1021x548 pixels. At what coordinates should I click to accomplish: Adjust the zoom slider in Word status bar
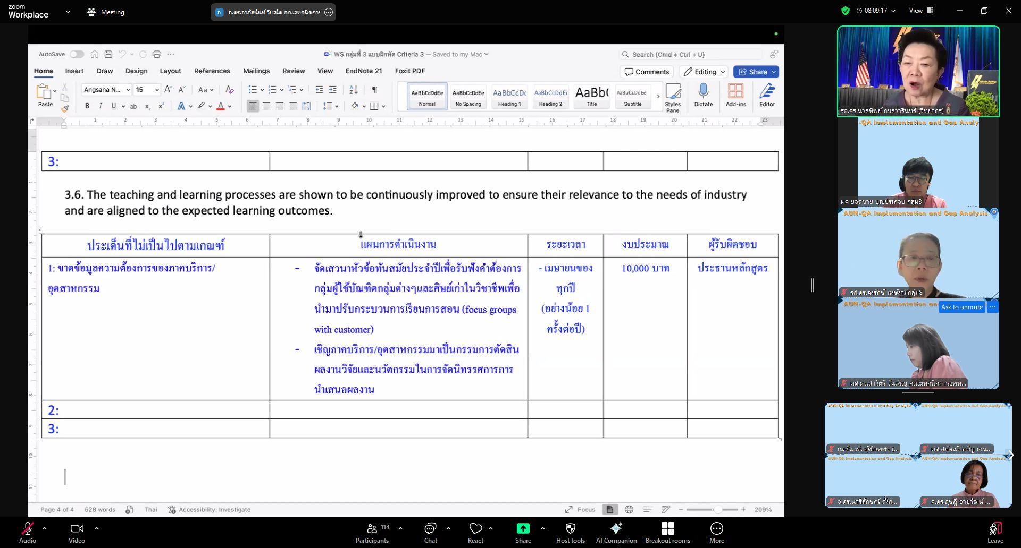click(x=718, y=509)
